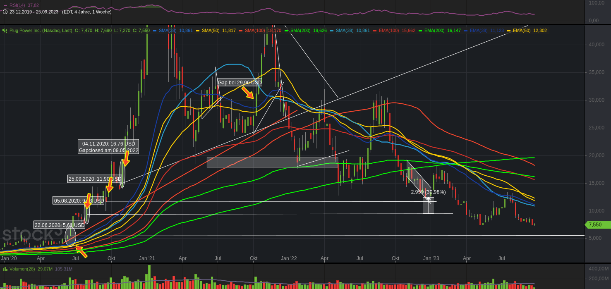Click the yellow color swatch before SMA(50)

(198, 31)
